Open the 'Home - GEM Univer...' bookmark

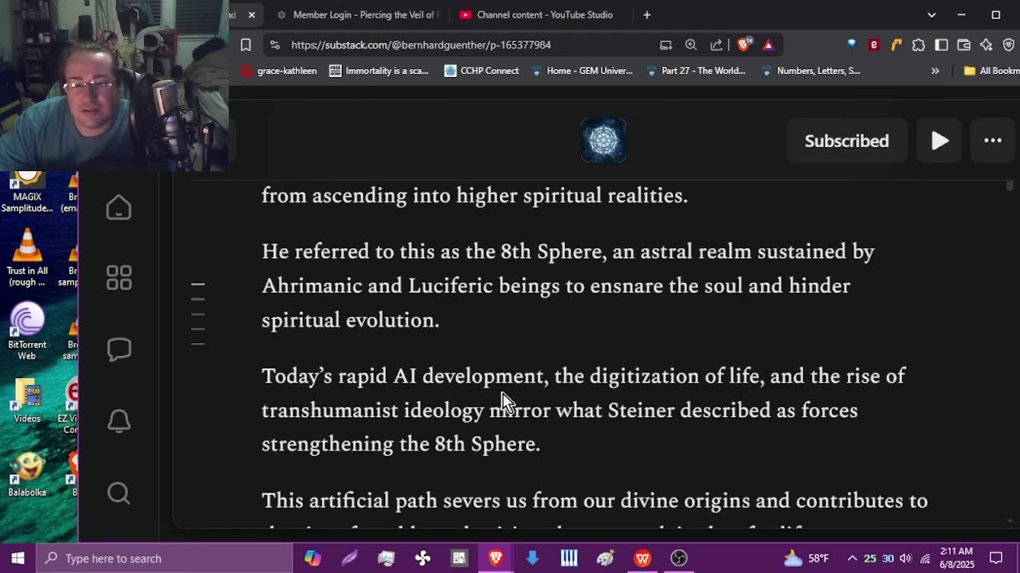(581, 71)
